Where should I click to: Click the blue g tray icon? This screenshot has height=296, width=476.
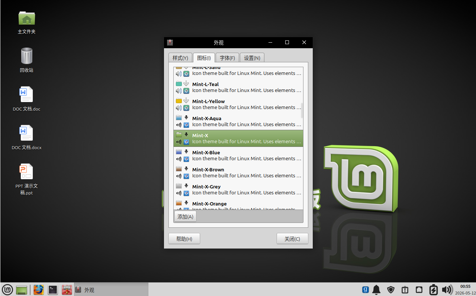366,290
